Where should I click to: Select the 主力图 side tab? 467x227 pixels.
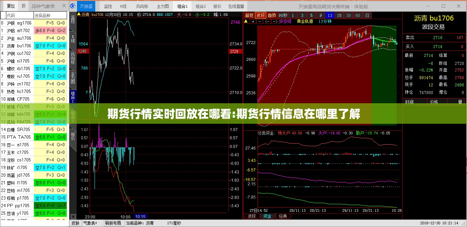pyautogui.click(x=73, y=77)
